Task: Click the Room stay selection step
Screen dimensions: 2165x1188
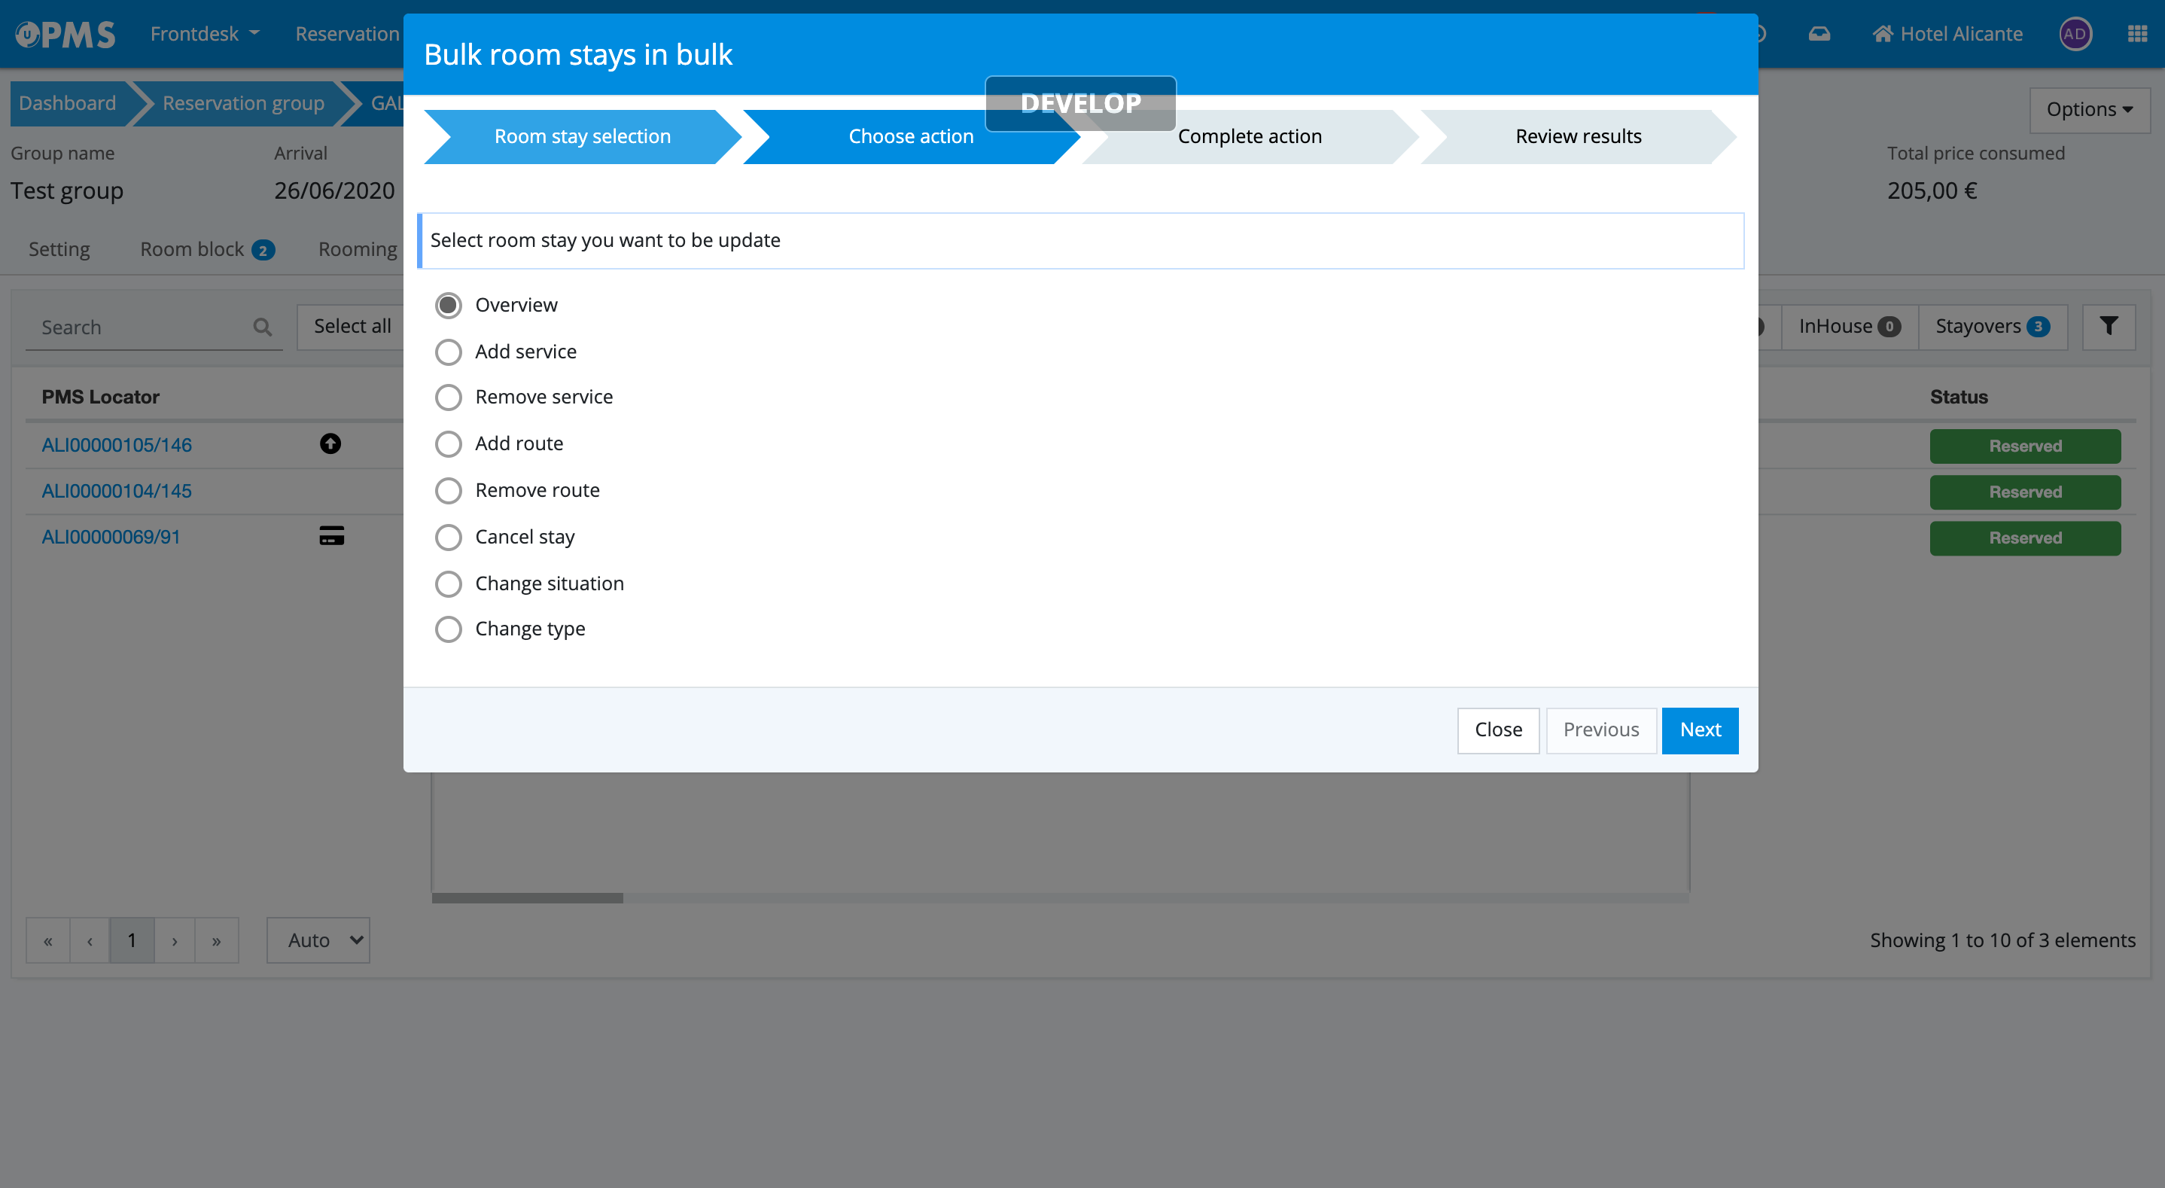Action: point(582,136)
